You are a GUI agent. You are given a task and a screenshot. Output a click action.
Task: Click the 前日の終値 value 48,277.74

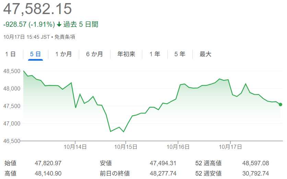pos(163,174)
